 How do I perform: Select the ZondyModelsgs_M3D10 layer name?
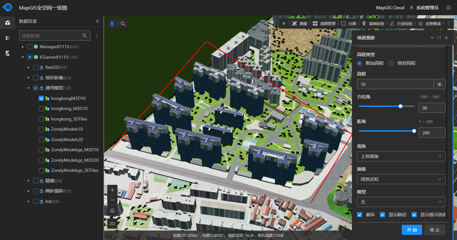coord(75,150)
